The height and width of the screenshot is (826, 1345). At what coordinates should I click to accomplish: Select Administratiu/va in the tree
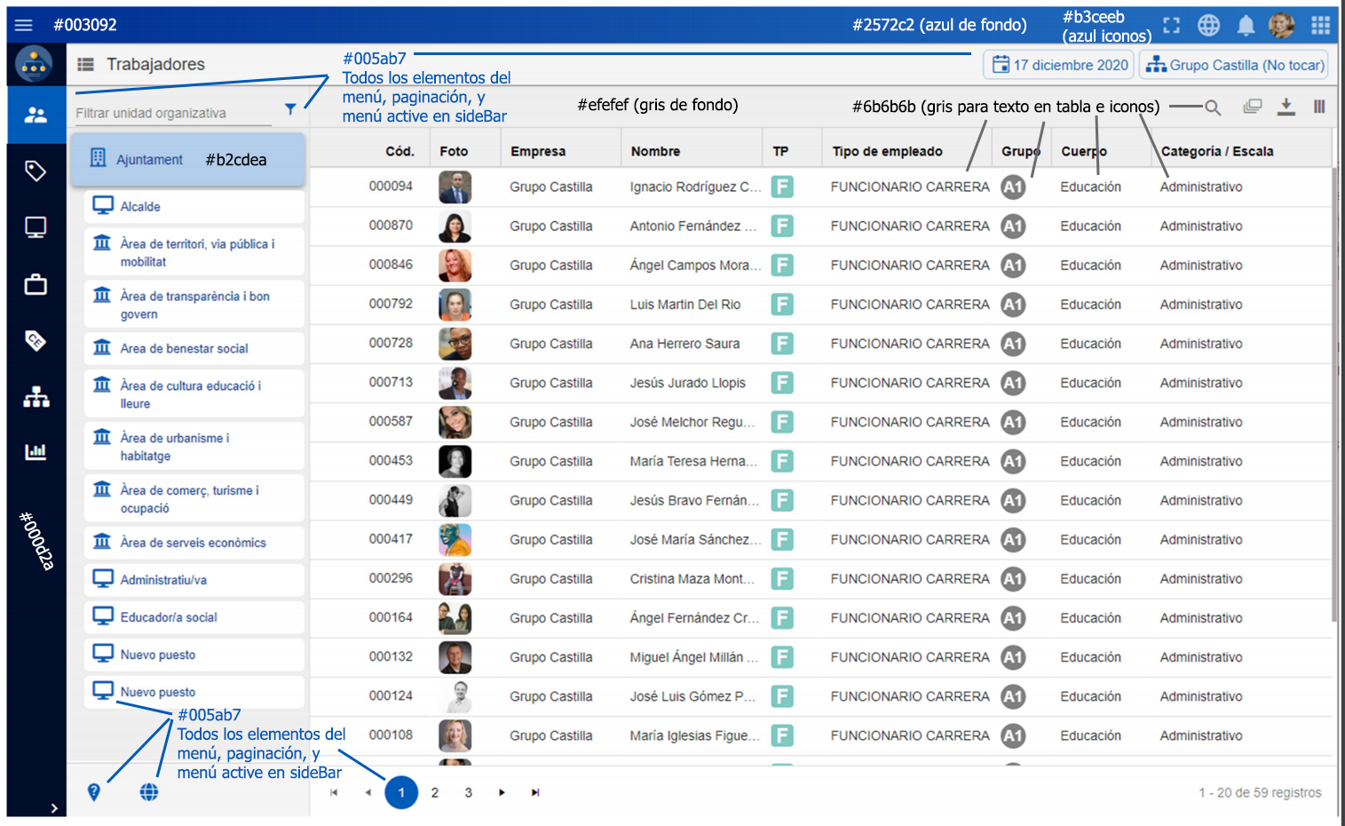(194, 580)
